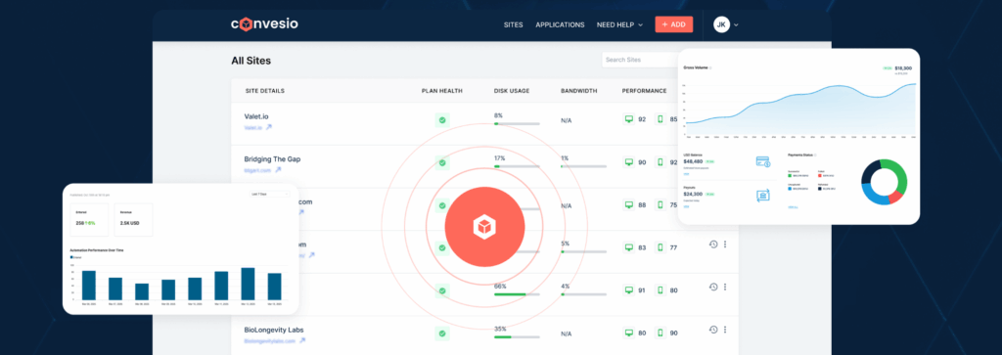Screen dimensions: 1002x355
Task: Expand the NEED HELP dropdown
Action: click(x=619, y=24)
